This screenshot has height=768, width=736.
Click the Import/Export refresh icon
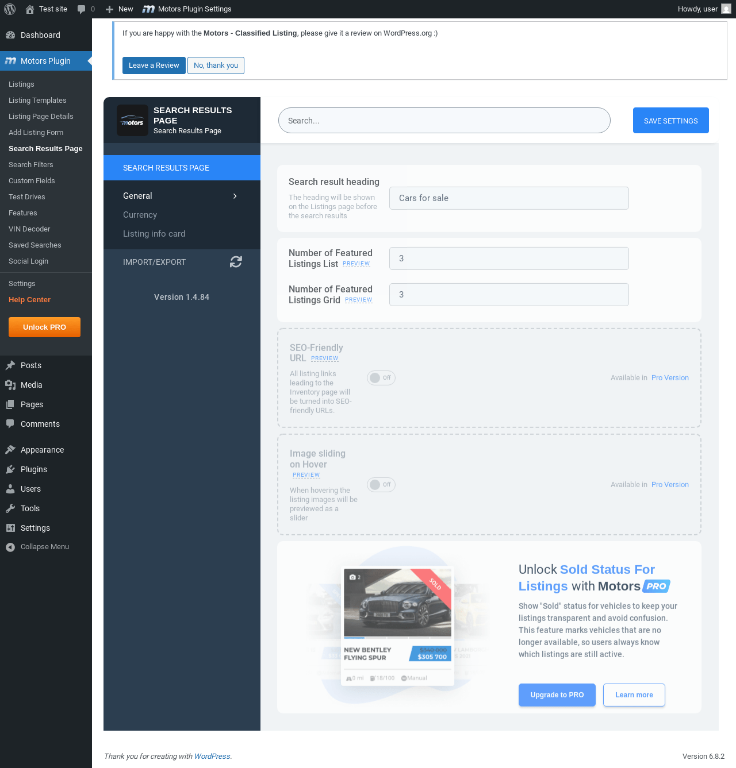(236, 262)
